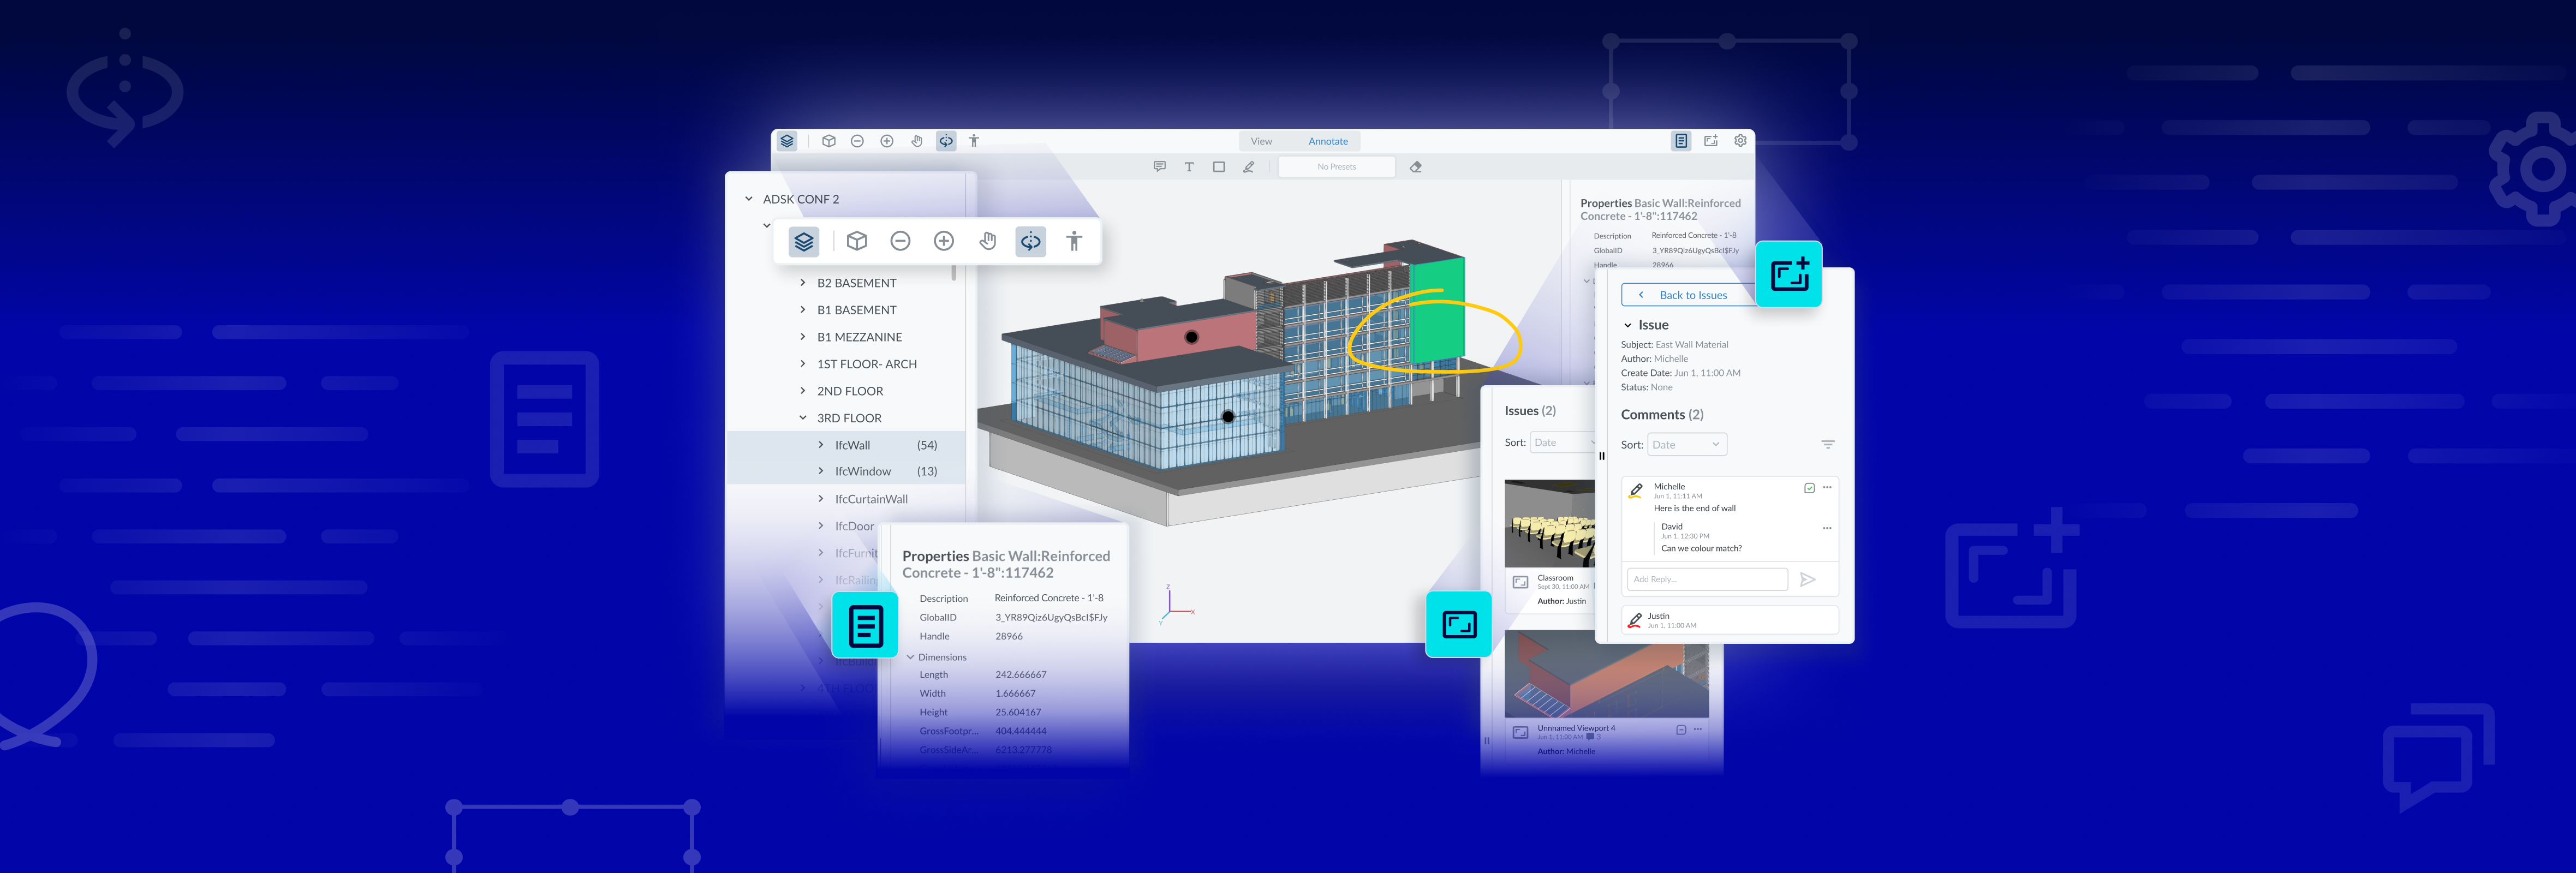Toggle the layers panel button in enlarged toolbar

803,241
